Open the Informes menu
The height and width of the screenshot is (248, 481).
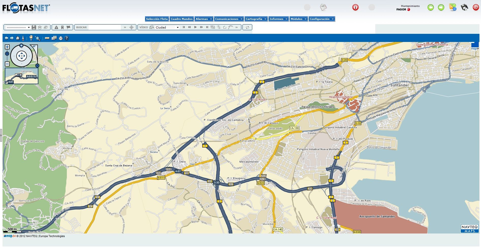pos(278,19)
